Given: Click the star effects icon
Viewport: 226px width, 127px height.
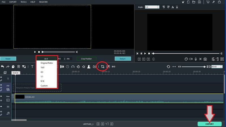Looking at the screenshot, I should (84, 66).
